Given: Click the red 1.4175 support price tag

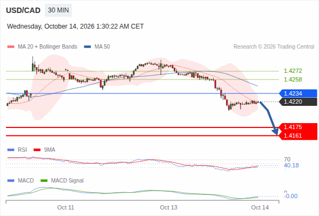Looking at the screenshot, I should 298,127.
